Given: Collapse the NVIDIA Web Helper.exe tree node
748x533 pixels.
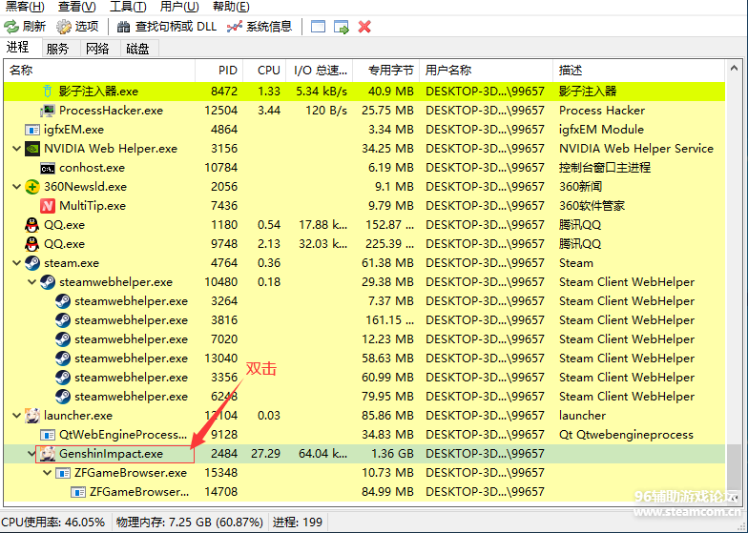Looking at the screenshot, I should (17, 149).
